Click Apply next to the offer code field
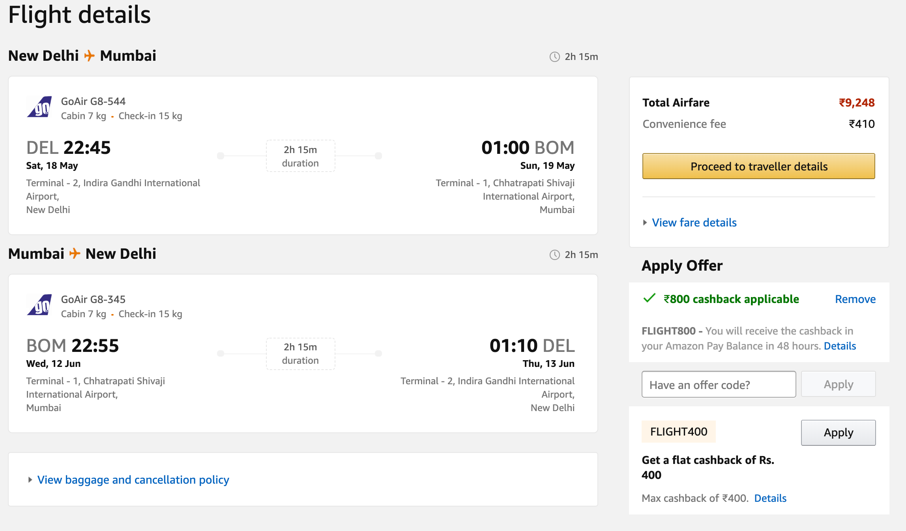This screenshot has height=531, width=906. [x=838, y=384]
